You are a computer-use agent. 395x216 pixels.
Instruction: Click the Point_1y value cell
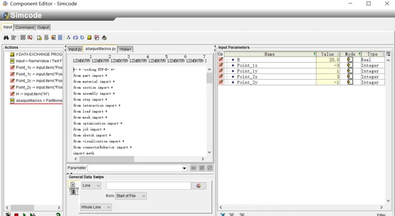(328, 71)
